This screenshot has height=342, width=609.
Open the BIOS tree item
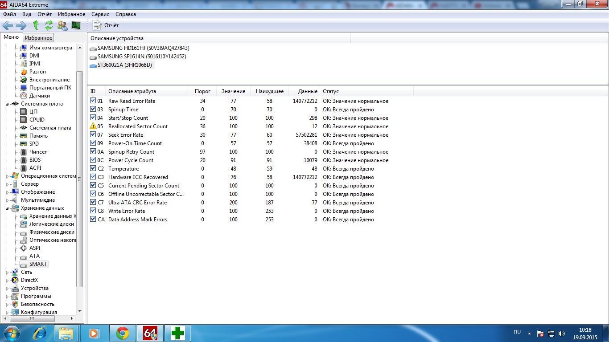click(35, 160)
